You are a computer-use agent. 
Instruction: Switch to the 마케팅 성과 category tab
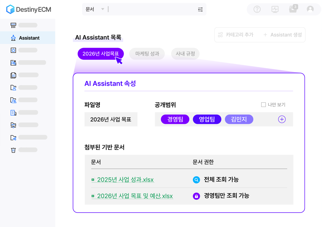(147, 54)
